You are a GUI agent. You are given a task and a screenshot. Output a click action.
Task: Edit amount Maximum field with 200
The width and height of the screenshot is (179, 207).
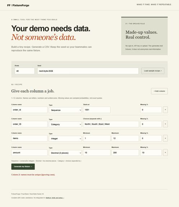[x=125, y=152]
